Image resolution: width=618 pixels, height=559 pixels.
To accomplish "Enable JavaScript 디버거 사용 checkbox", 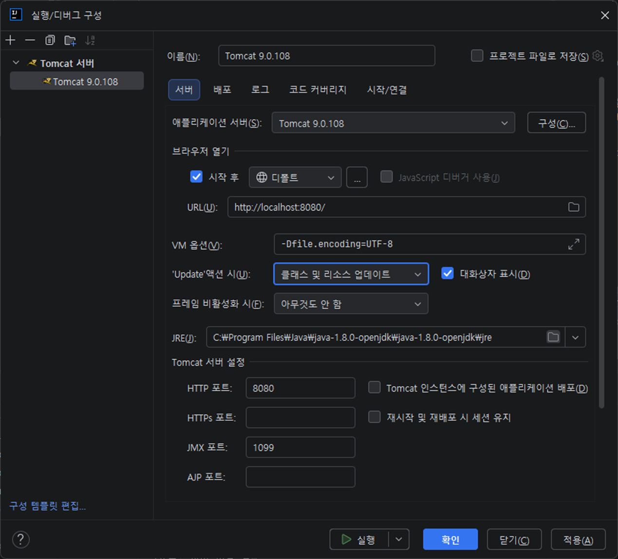I will (x=387, y=177).
